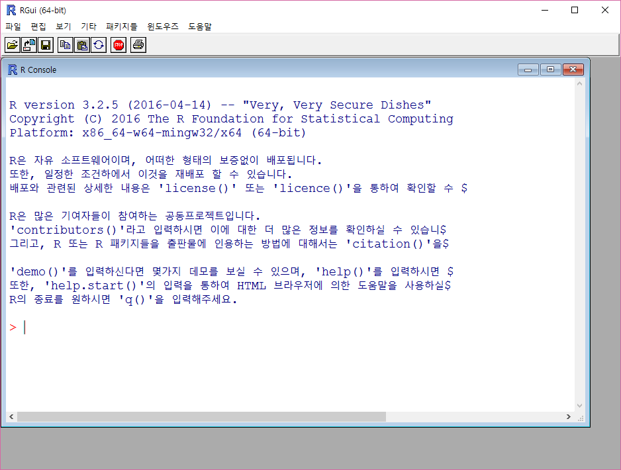Open the 윈도우즈 menu

click(163, 26)
